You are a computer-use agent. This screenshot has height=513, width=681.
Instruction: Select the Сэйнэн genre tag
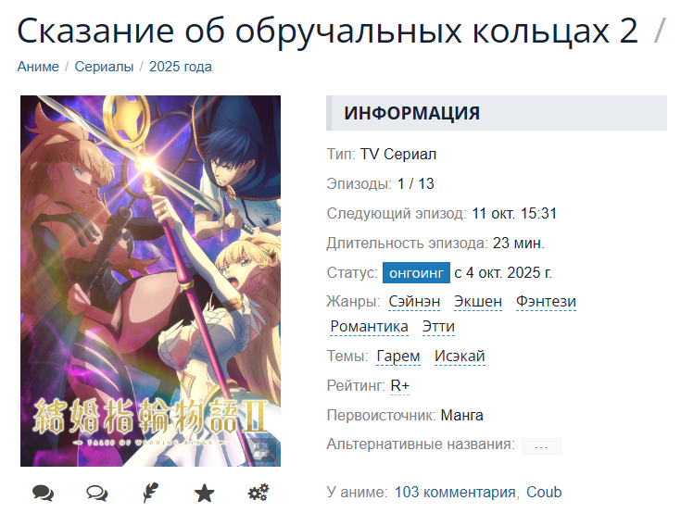414,301
